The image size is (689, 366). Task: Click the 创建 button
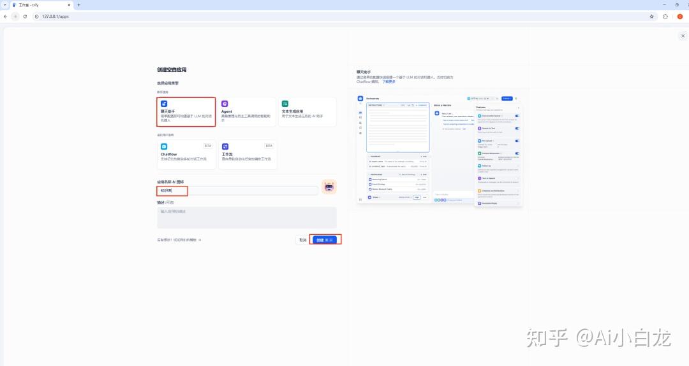tap(324, 240)
